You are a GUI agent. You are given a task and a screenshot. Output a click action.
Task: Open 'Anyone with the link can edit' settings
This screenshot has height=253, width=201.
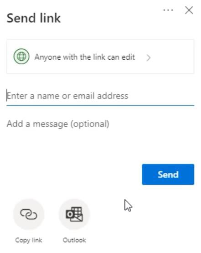[x=100, y=57]
